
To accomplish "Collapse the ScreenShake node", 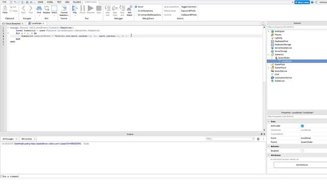I will coord(272,58).
